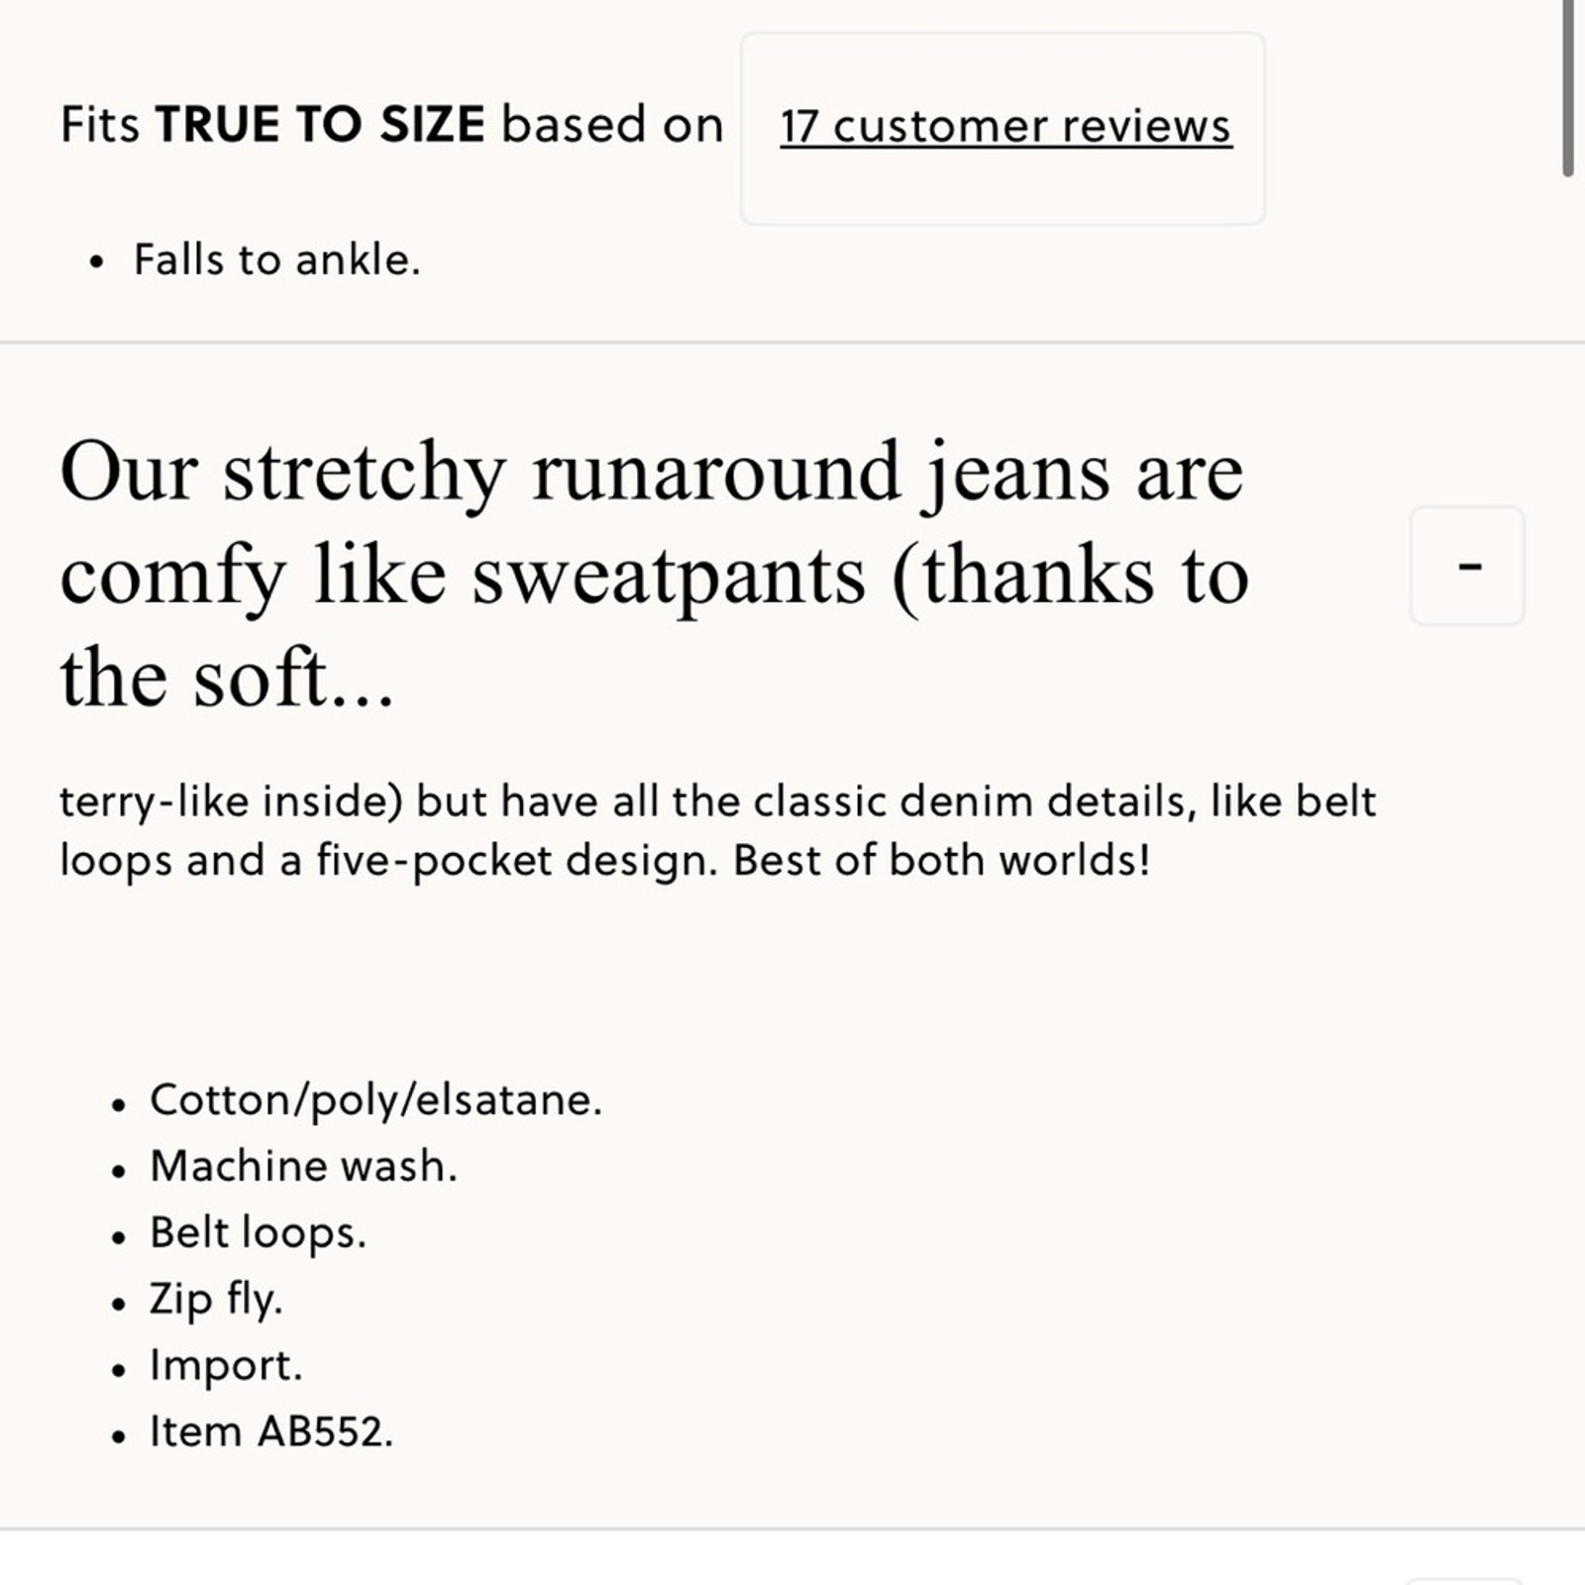Click the "Zip fly." bullet item
1585x1585 pixels.
click(x=216, y=1299)
